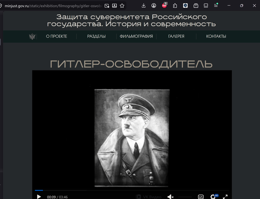
Task: Click the 00:09 / 03:46 time display
Action: (57, 197)
